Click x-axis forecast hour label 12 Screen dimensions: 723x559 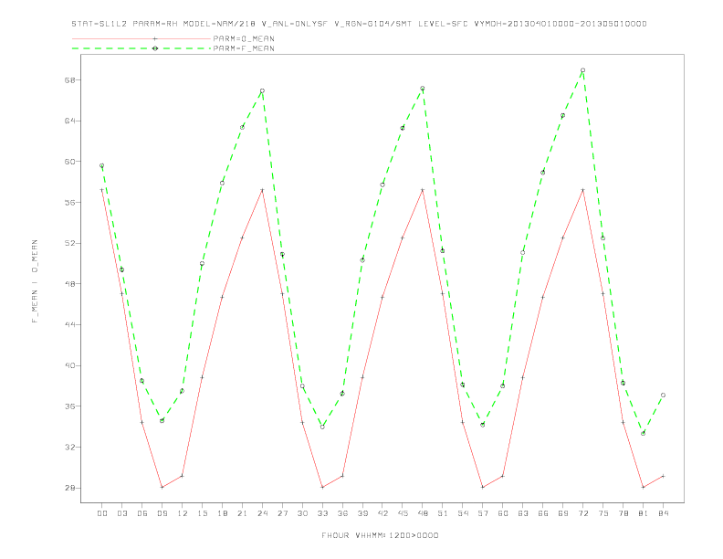[x=183, y=513]
